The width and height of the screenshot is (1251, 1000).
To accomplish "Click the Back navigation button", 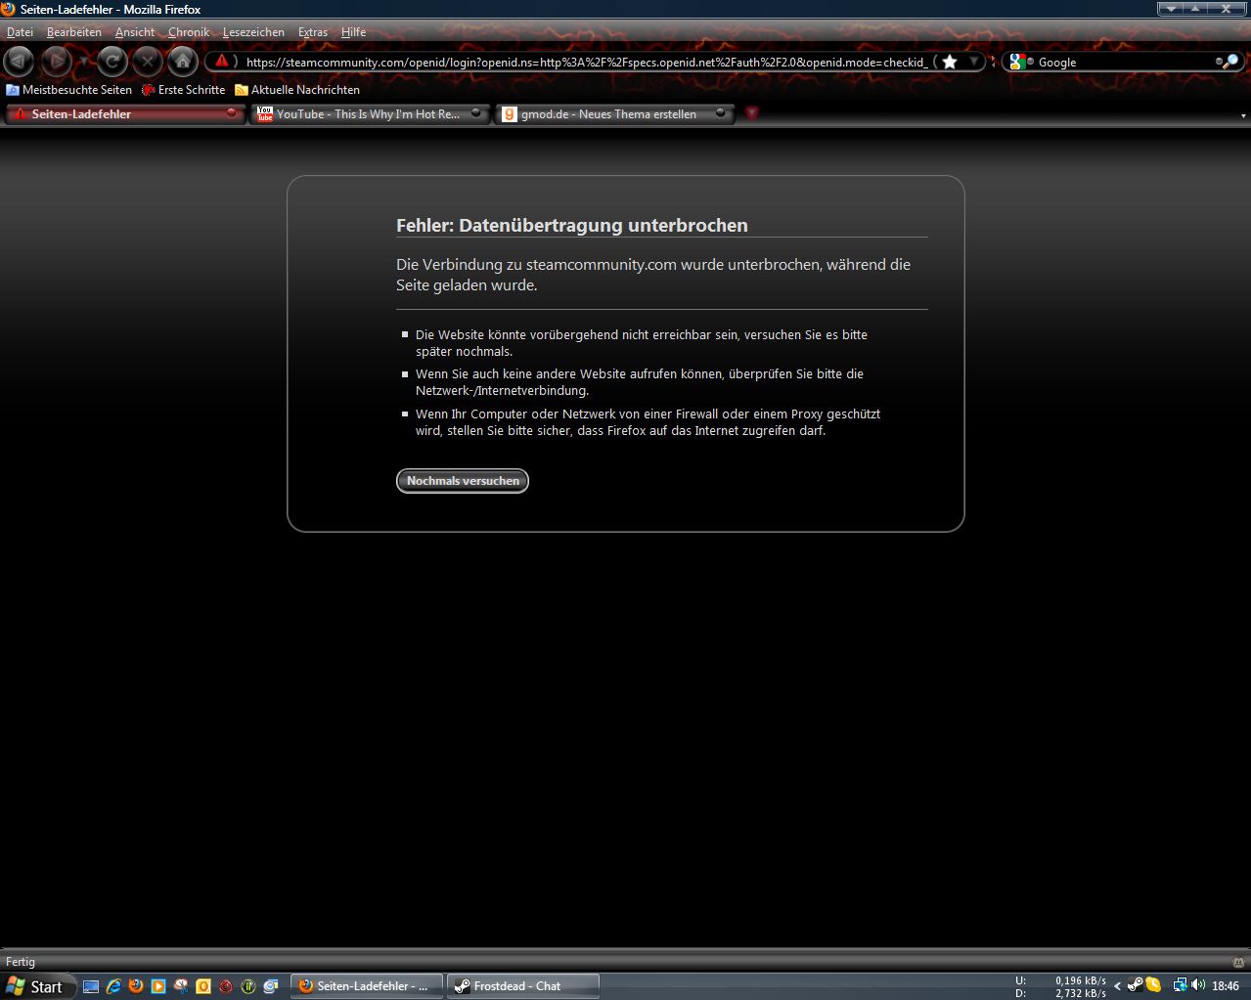I will (x=19, y=62).
